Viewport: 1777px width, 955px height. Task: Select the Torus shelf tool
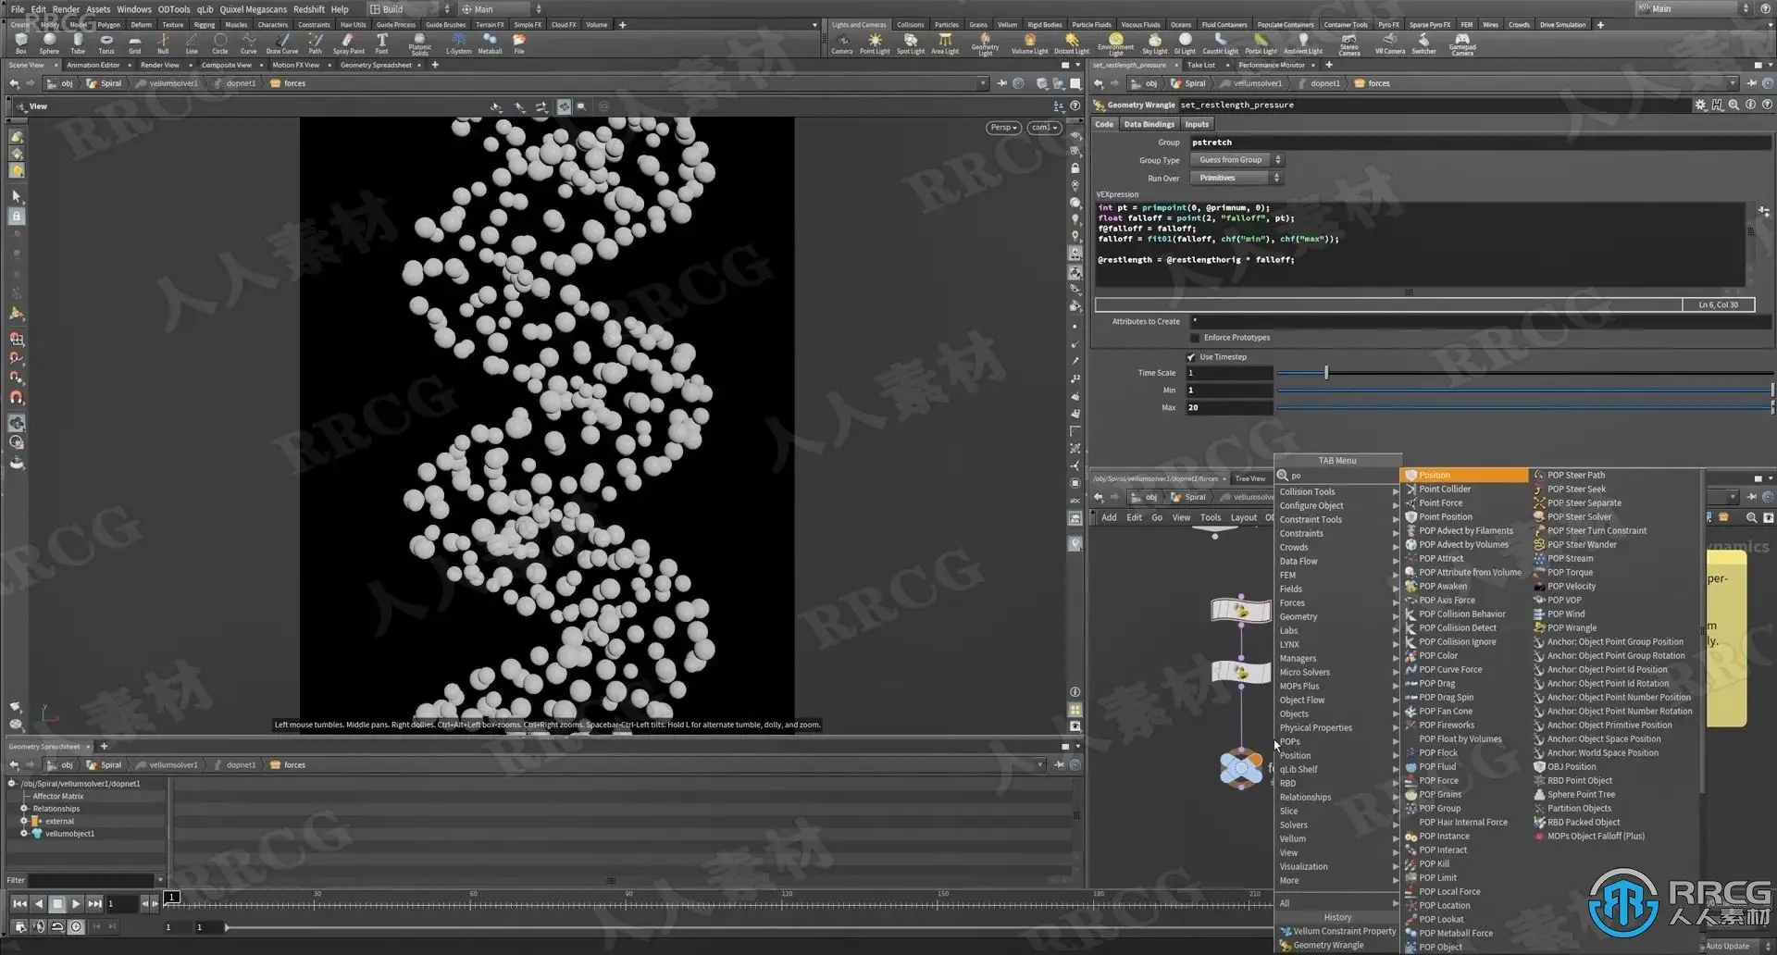106,43
